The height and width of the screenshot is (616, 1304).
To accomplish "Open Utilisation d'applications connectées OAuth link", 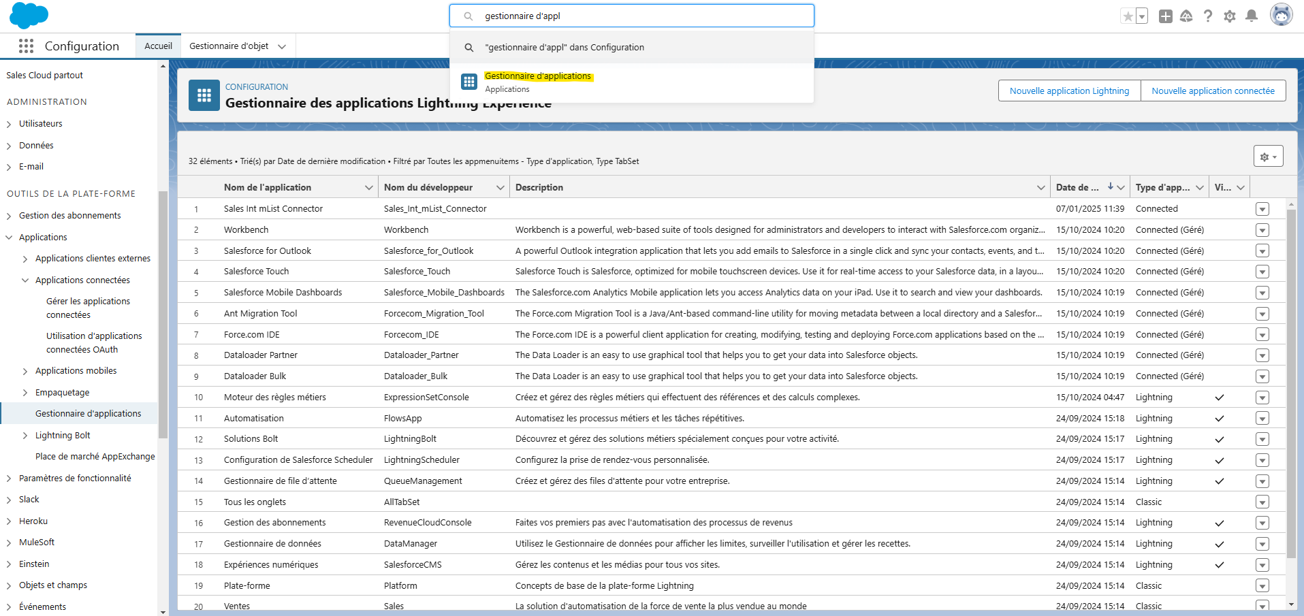I will click(94, 343).
